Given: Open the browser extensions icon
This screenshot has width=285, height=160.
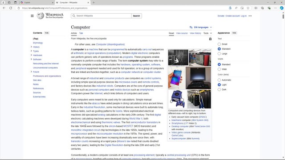Looking at the screenshot, I should [269, 8].
